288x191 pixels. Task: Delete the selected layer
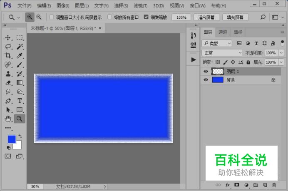click(274, 185)
